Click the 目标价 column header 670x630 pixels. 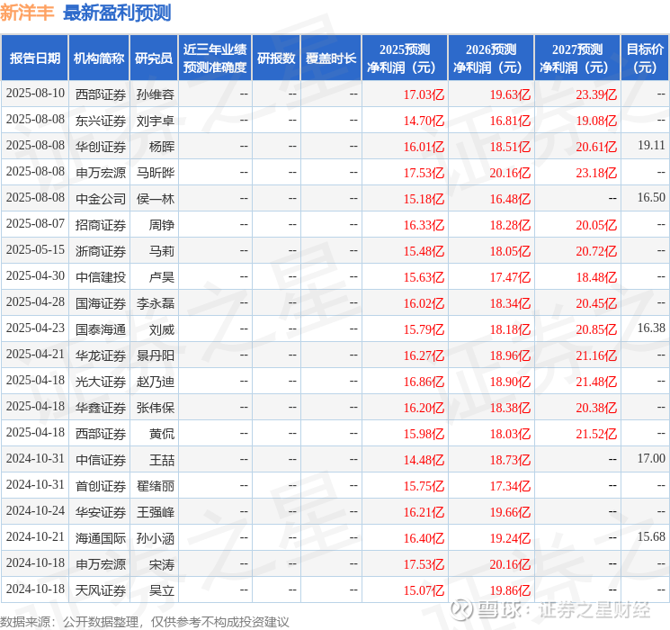click(645, 58)
